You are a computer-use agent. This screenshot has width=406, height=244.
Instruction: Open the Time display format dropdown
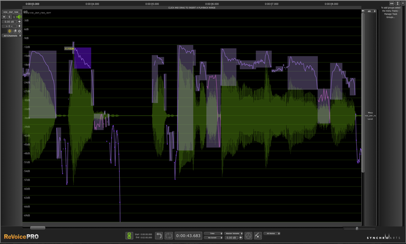click(213, 233)
